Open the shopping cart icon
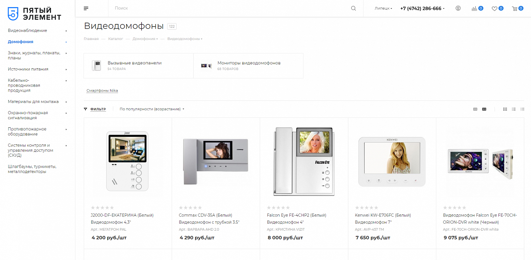531x260 pixels. click(515, 8)
